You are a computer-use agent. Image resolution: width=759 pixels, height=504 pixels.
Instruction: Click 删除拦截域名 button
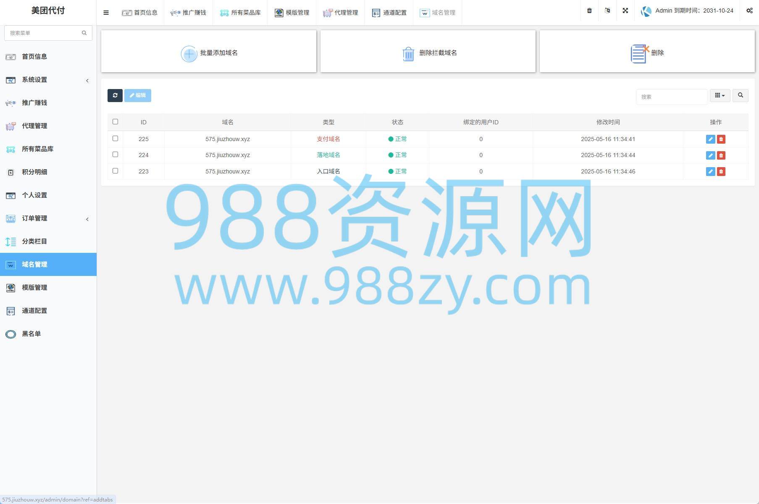428,52
